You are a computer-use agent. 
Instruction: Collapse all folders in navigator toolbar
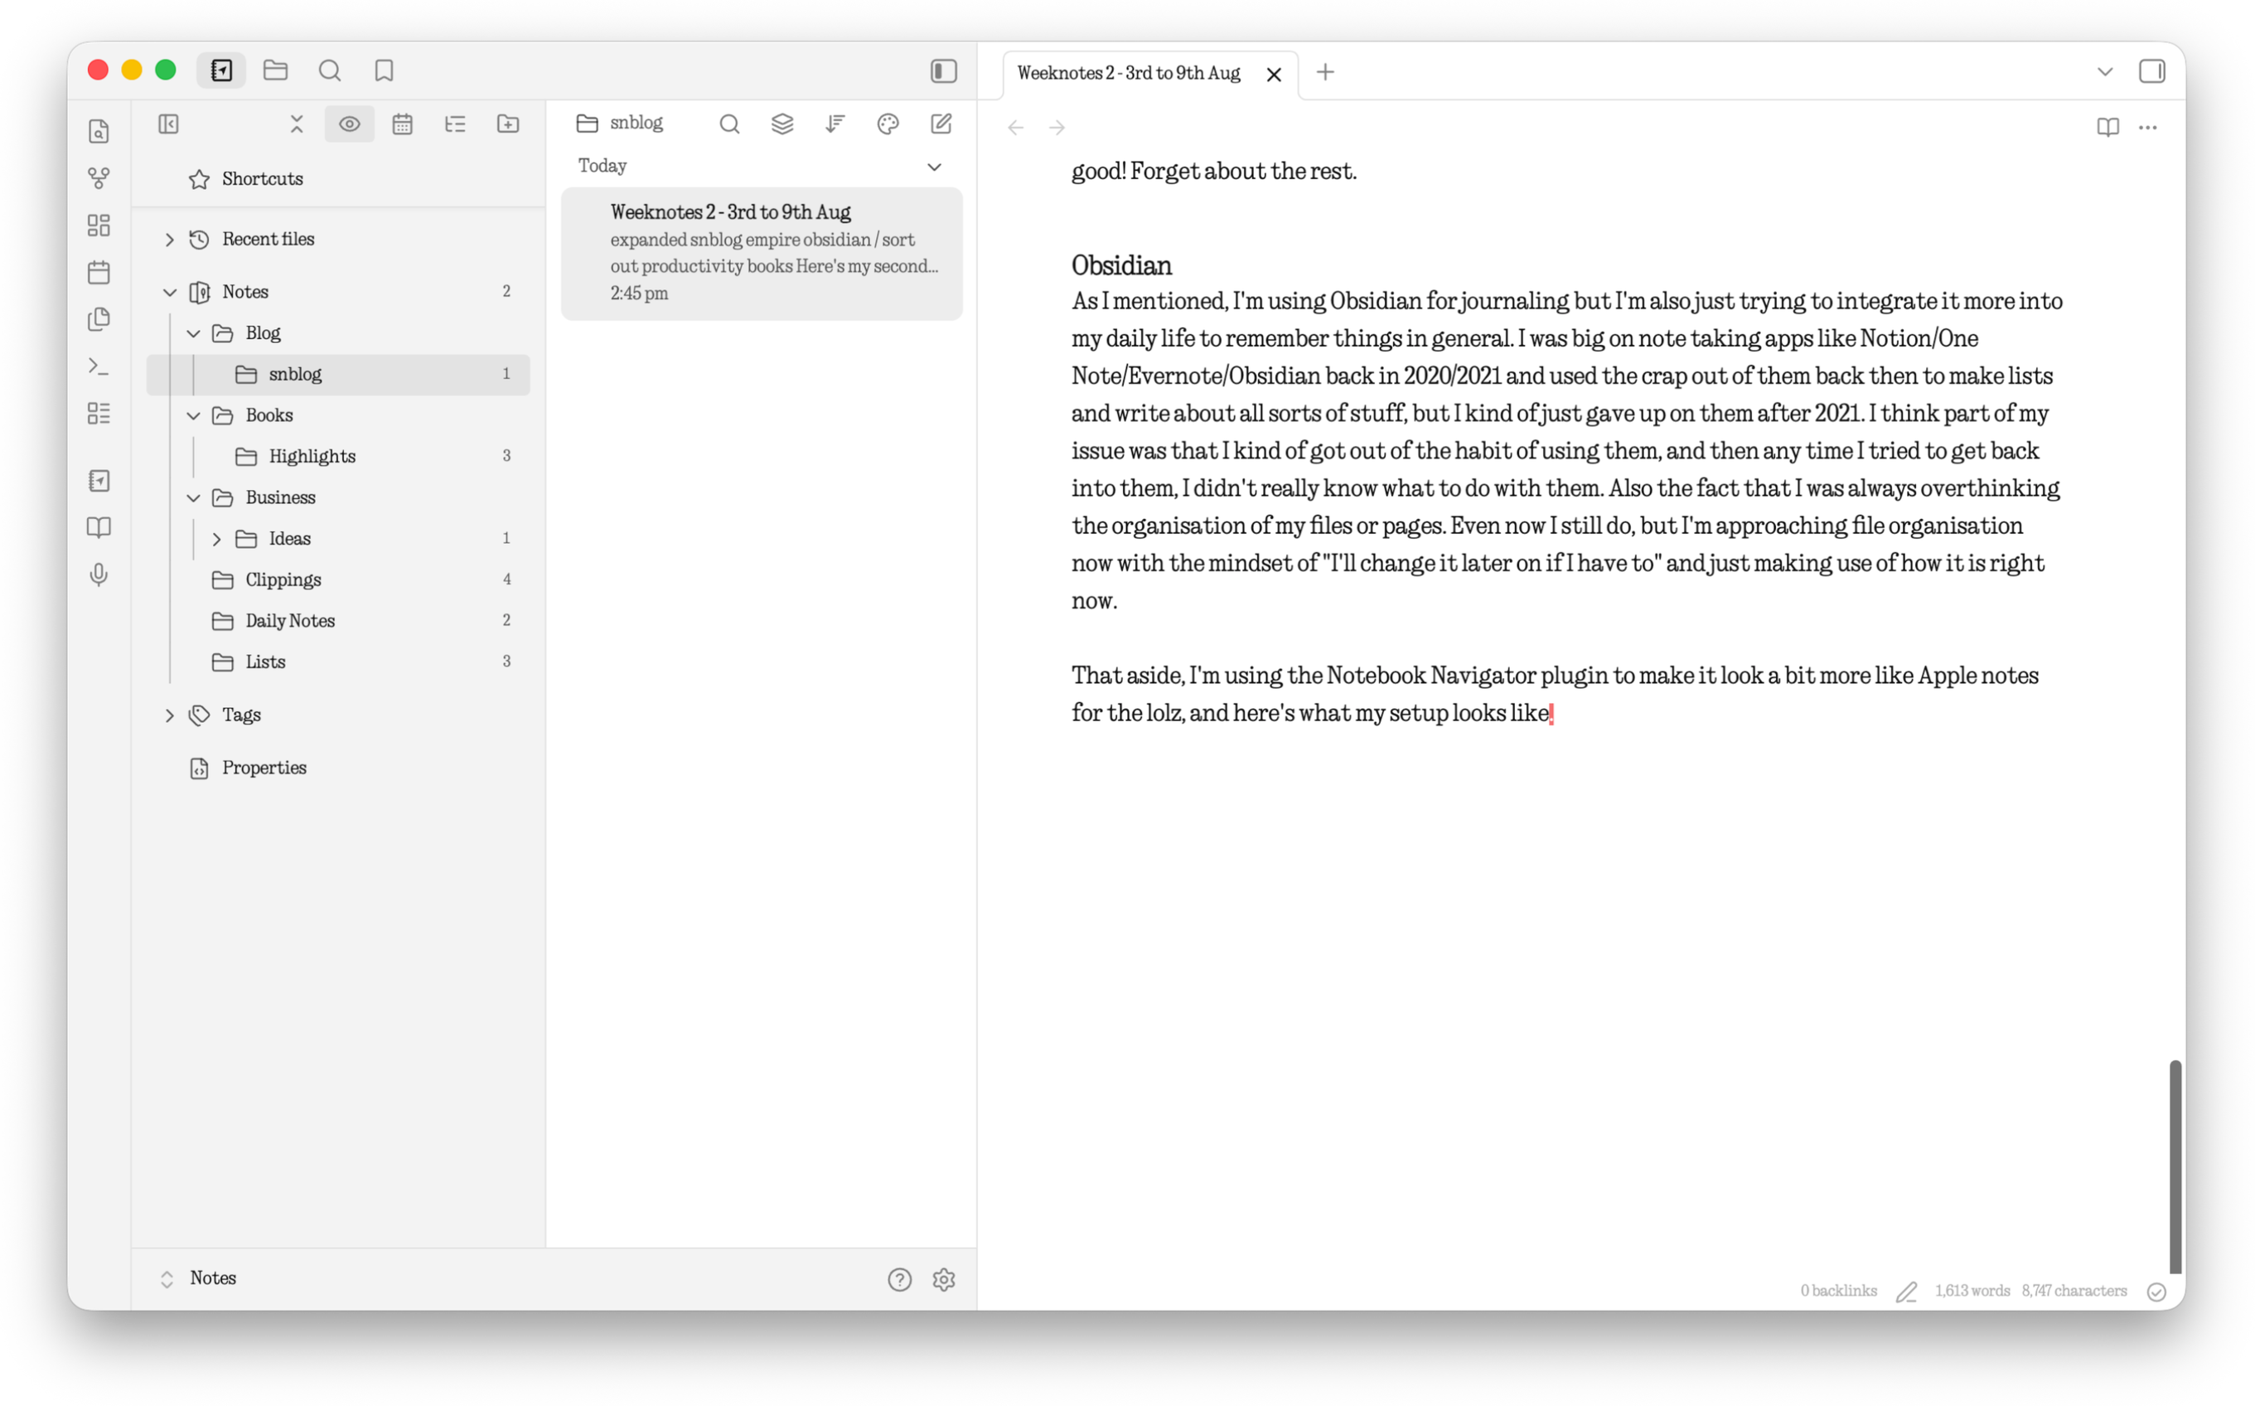(x=297, y=124)
